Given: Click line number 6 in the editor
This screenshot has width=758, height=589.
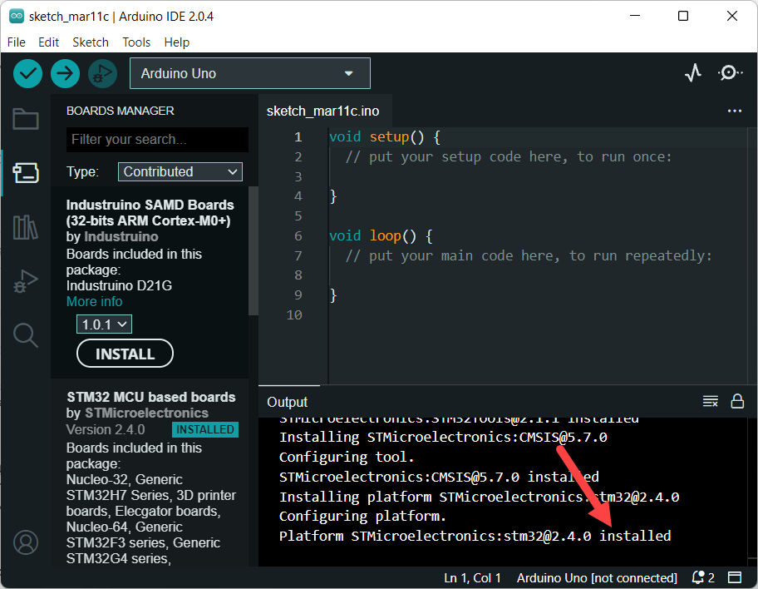Looking at the screenshot, I should pyautogui.click(x=298, y=235).
